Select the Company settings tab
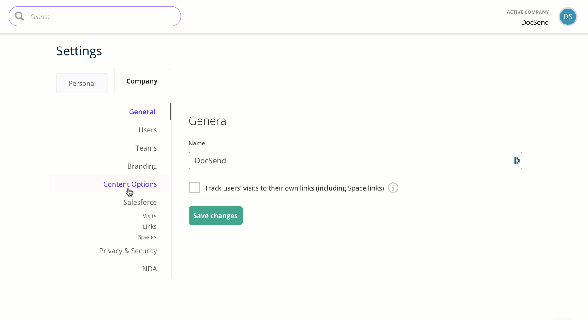Image resolution: width=588 pixels, height=320 pixels. click(x=142, y=81)
